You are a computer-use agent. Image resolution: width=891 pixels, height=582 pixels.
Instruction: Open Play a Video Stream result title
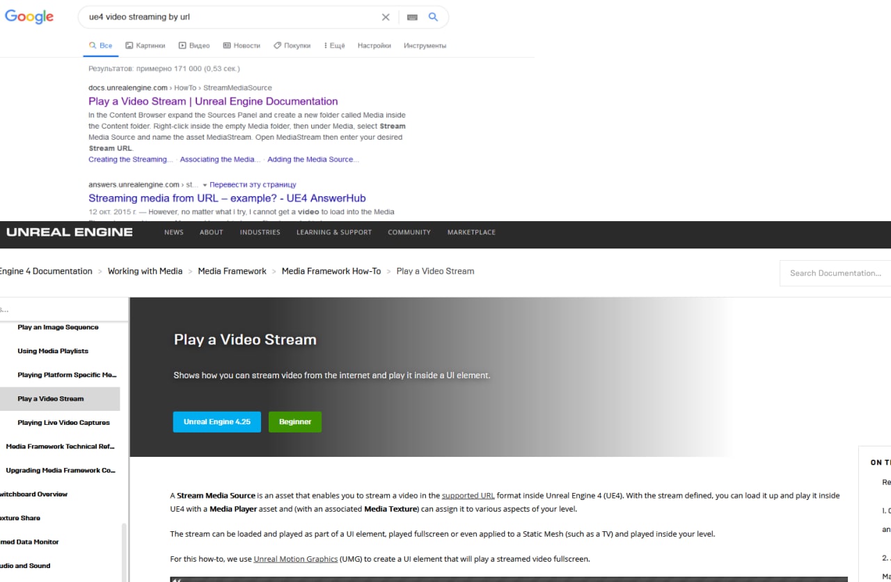tap(213, 101)
